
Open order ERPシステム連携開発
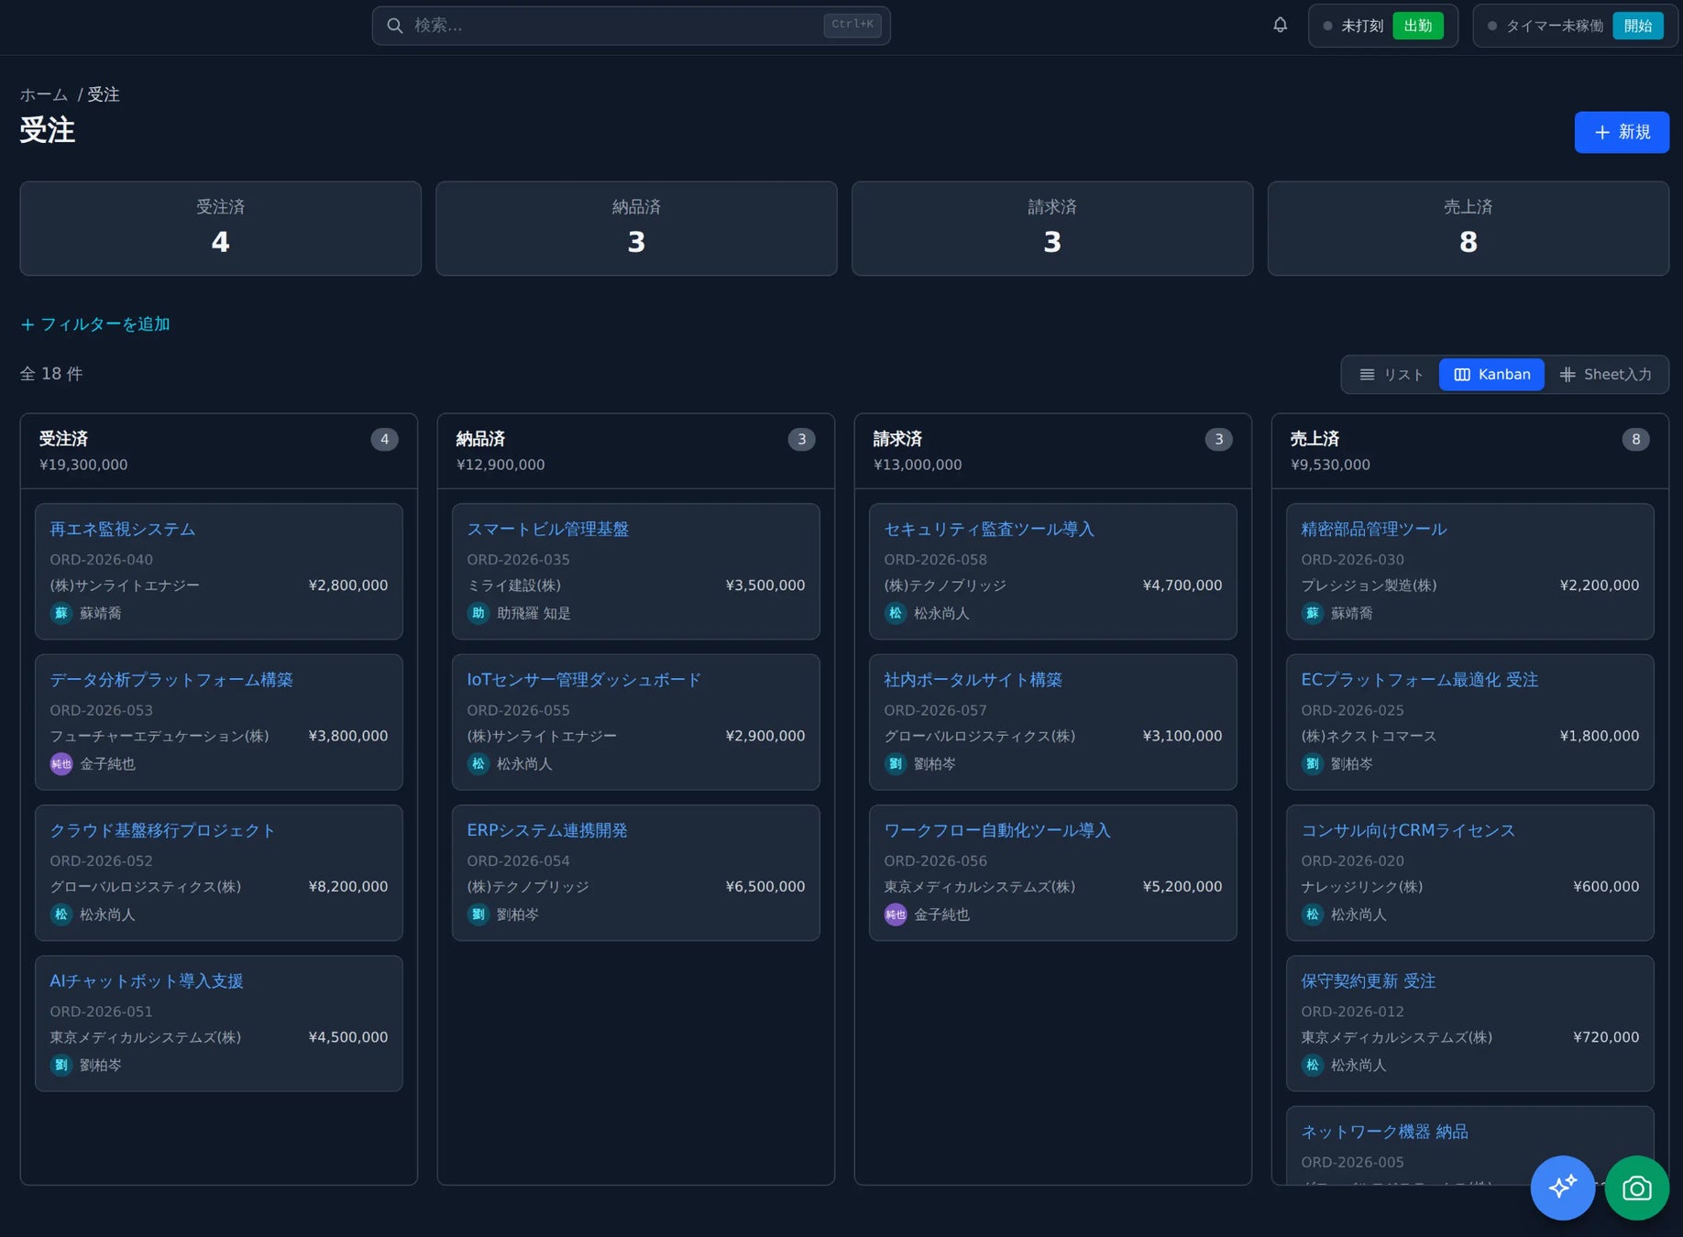click(x=547, y=830)
